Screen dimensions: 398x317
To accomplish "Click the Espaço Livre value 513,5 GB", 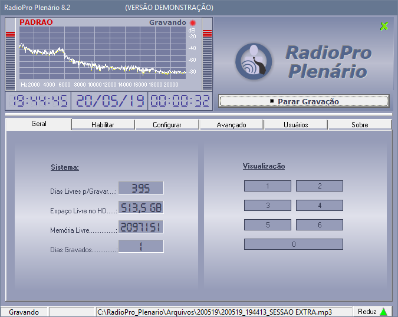I will tap(141, 207).
